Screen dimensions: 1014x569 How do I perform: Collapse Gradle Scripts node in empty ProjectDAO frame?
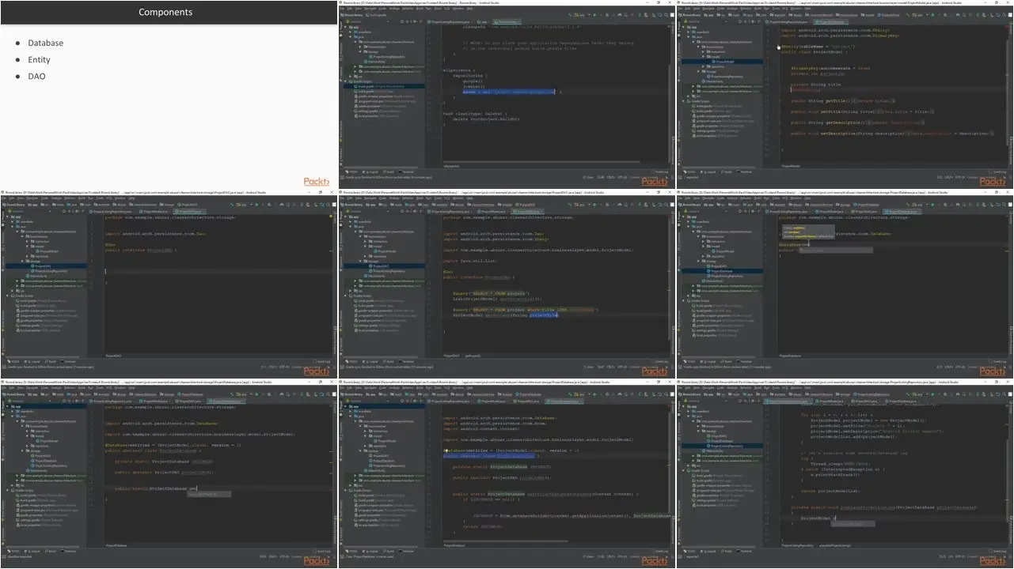point(7,296)
